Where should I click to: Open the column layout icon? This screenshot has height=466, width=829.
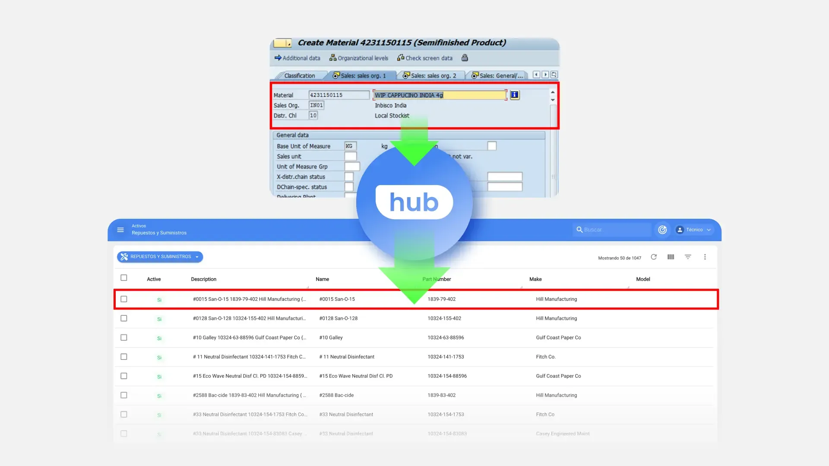click(671, 257)
